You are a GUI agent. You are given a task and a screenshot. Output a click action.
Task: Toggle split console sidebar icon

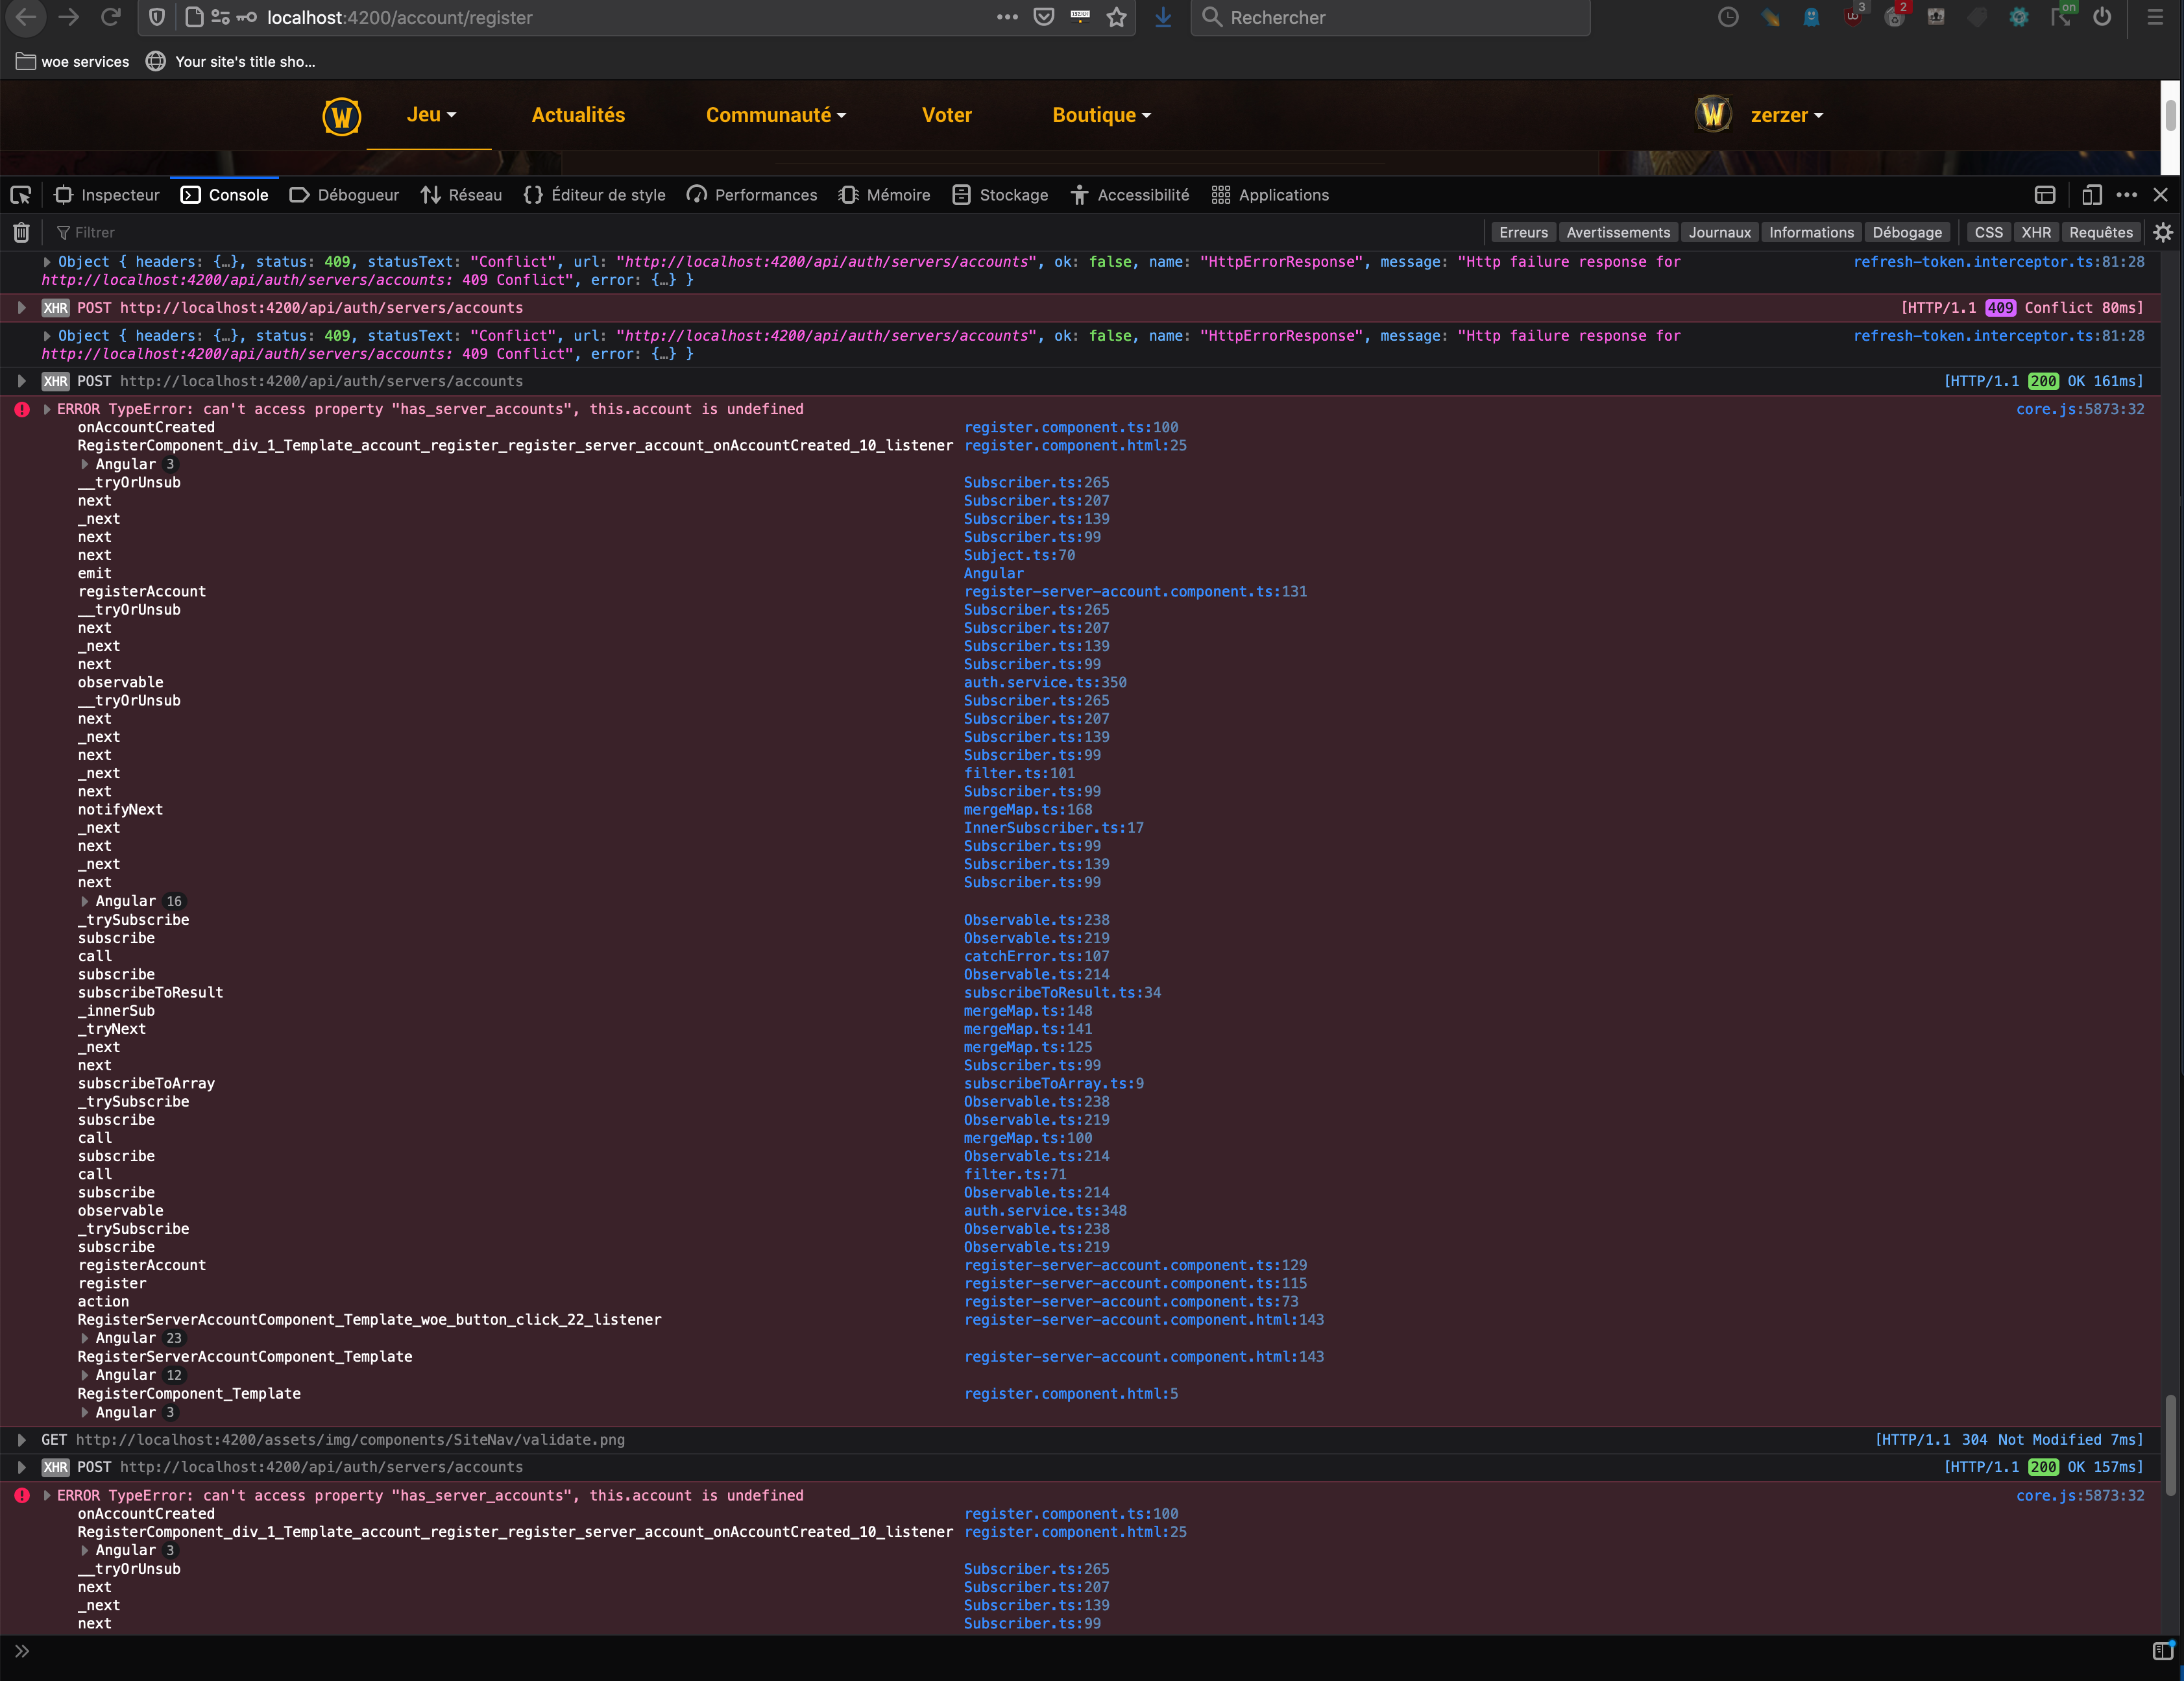tap(2163, 1651)
